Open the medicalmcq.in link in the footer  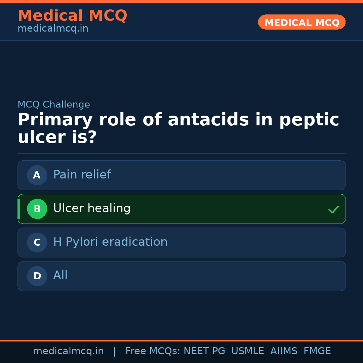pos(68,351)
